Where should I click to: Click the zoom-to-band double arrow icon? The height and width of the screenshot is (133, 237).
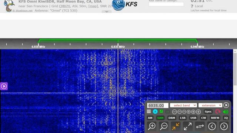tap(200, 126)
